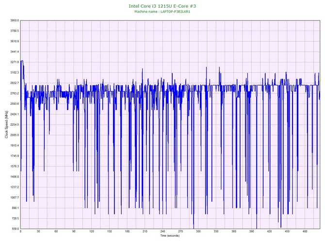Screen dimensions: 325x244
Task: Pick the 1406.8 y-axis value
Action: pyautogui.click(x=15, y=177)
